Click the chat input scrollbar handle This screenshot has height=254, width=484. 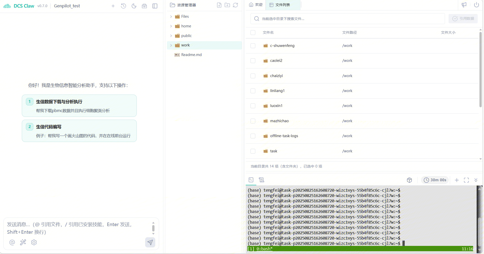(153, 228)
